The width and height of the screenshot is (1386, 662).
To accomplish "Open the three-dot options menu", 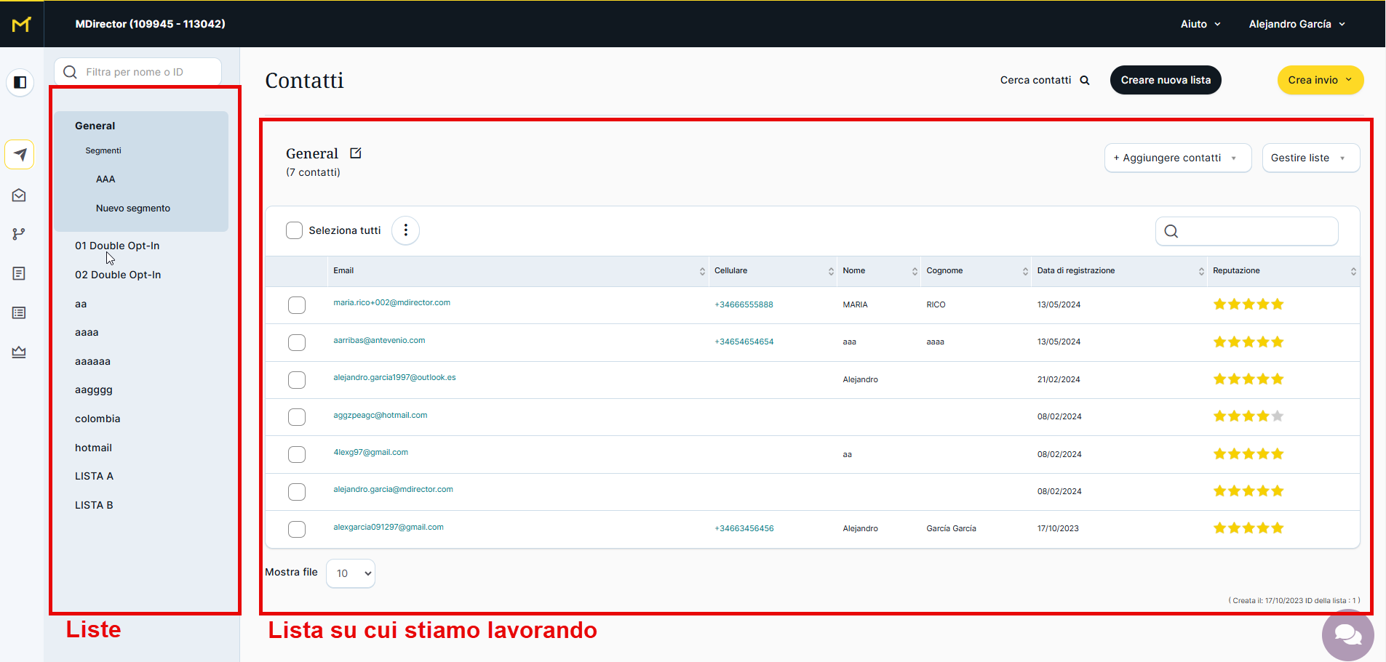I will (x=405, y=230).
